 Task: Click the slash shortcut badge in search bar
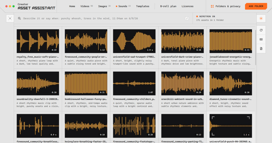187,18
